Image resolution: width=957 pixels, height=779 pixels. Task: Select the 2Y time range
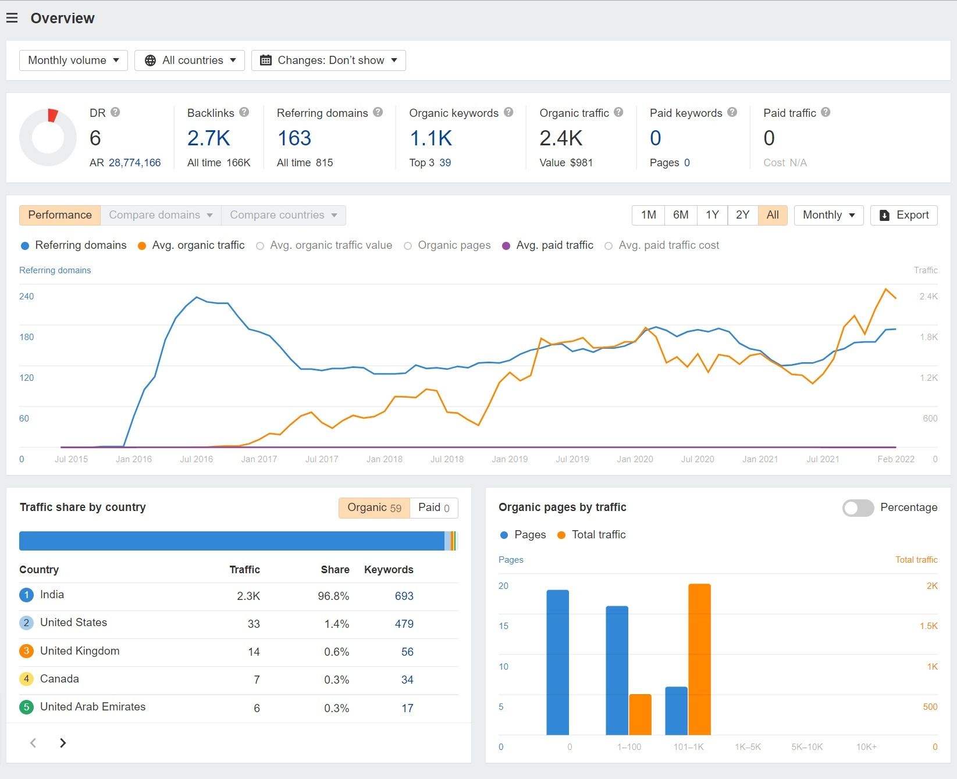click(743, 215)
